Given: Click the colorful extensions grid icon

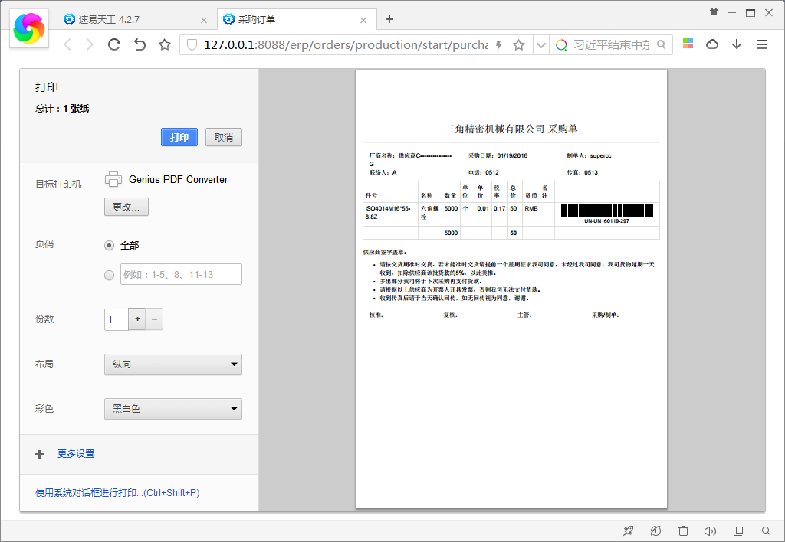Looking at the screenshot, I should 688,44.
